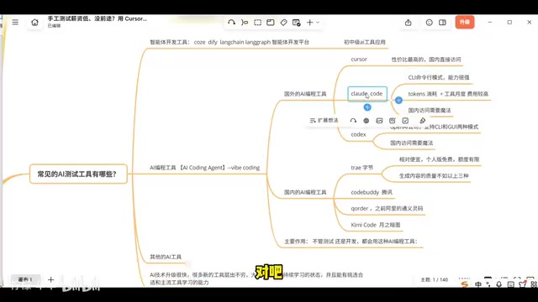Viewport: 538px width, 302px height.
Task: Click the microphone icon in the system tray
Action: click(498, 284)
